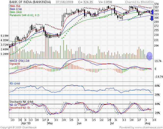Click the 1.24M volume axis label

point(5,54)
